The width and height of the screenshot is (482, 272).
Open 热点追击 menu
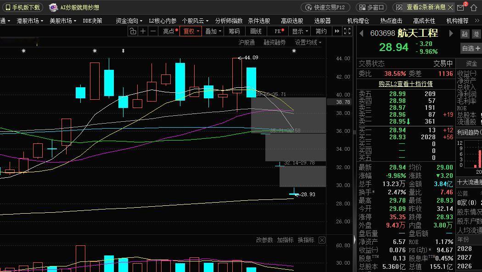391,21
